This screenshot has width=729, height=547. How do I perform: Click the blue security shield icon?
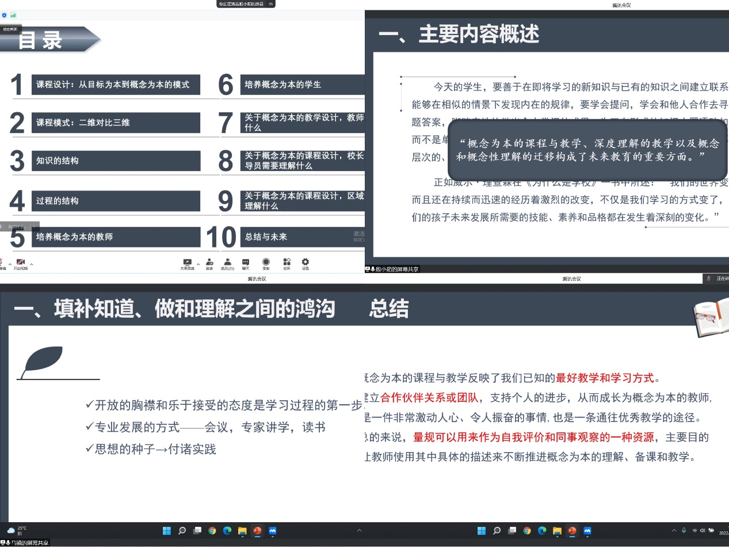coord(5,15)
